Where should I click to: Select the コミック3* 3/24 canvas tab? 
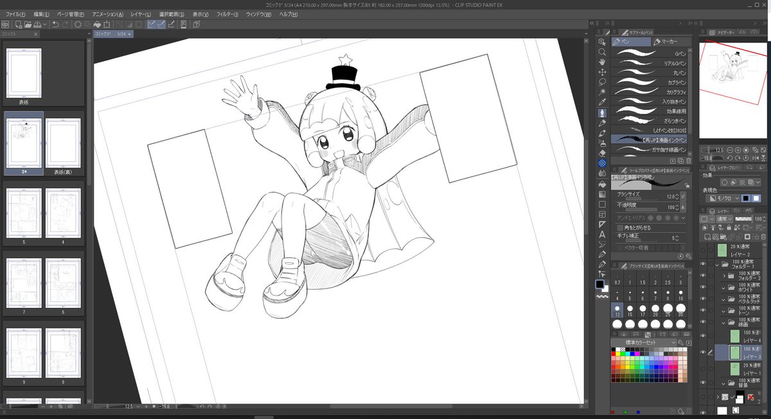(112, 33)
